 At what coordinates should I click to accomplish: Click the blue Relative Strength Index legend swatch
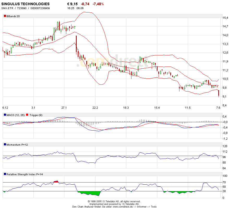5,174
